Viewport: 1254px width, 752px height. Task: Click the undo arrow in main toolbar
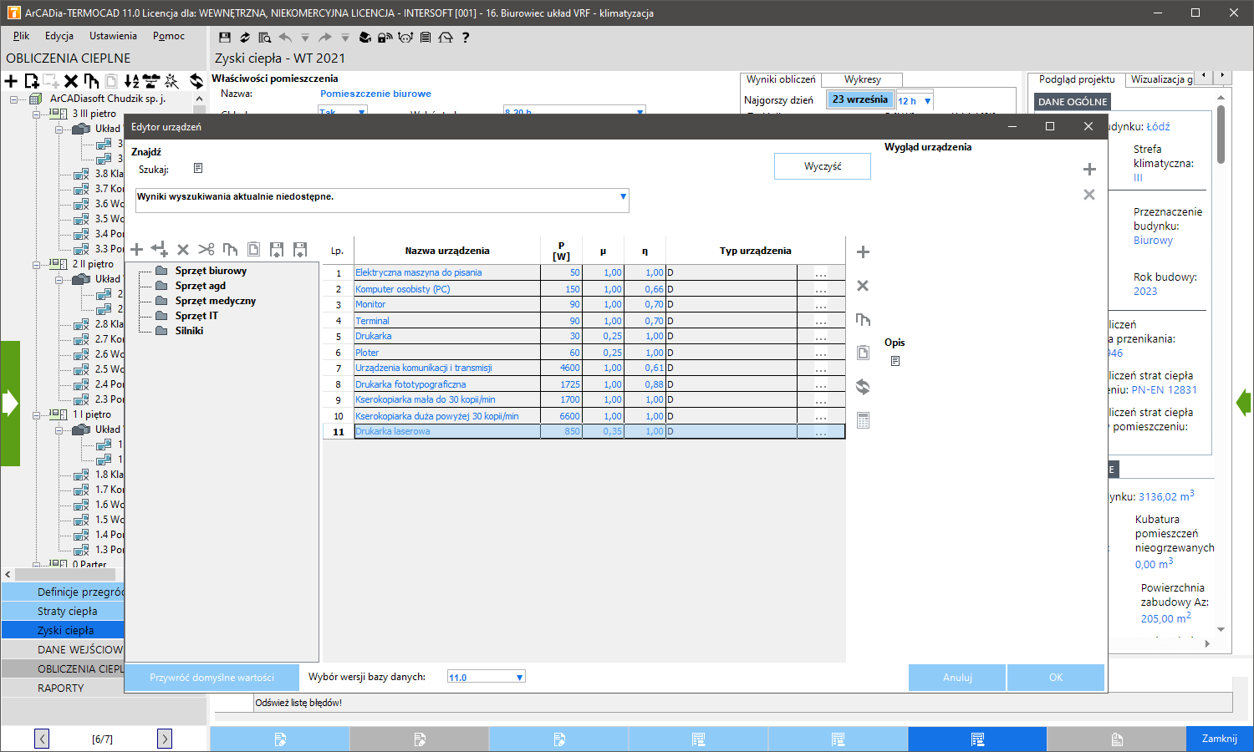coord(285,37)
